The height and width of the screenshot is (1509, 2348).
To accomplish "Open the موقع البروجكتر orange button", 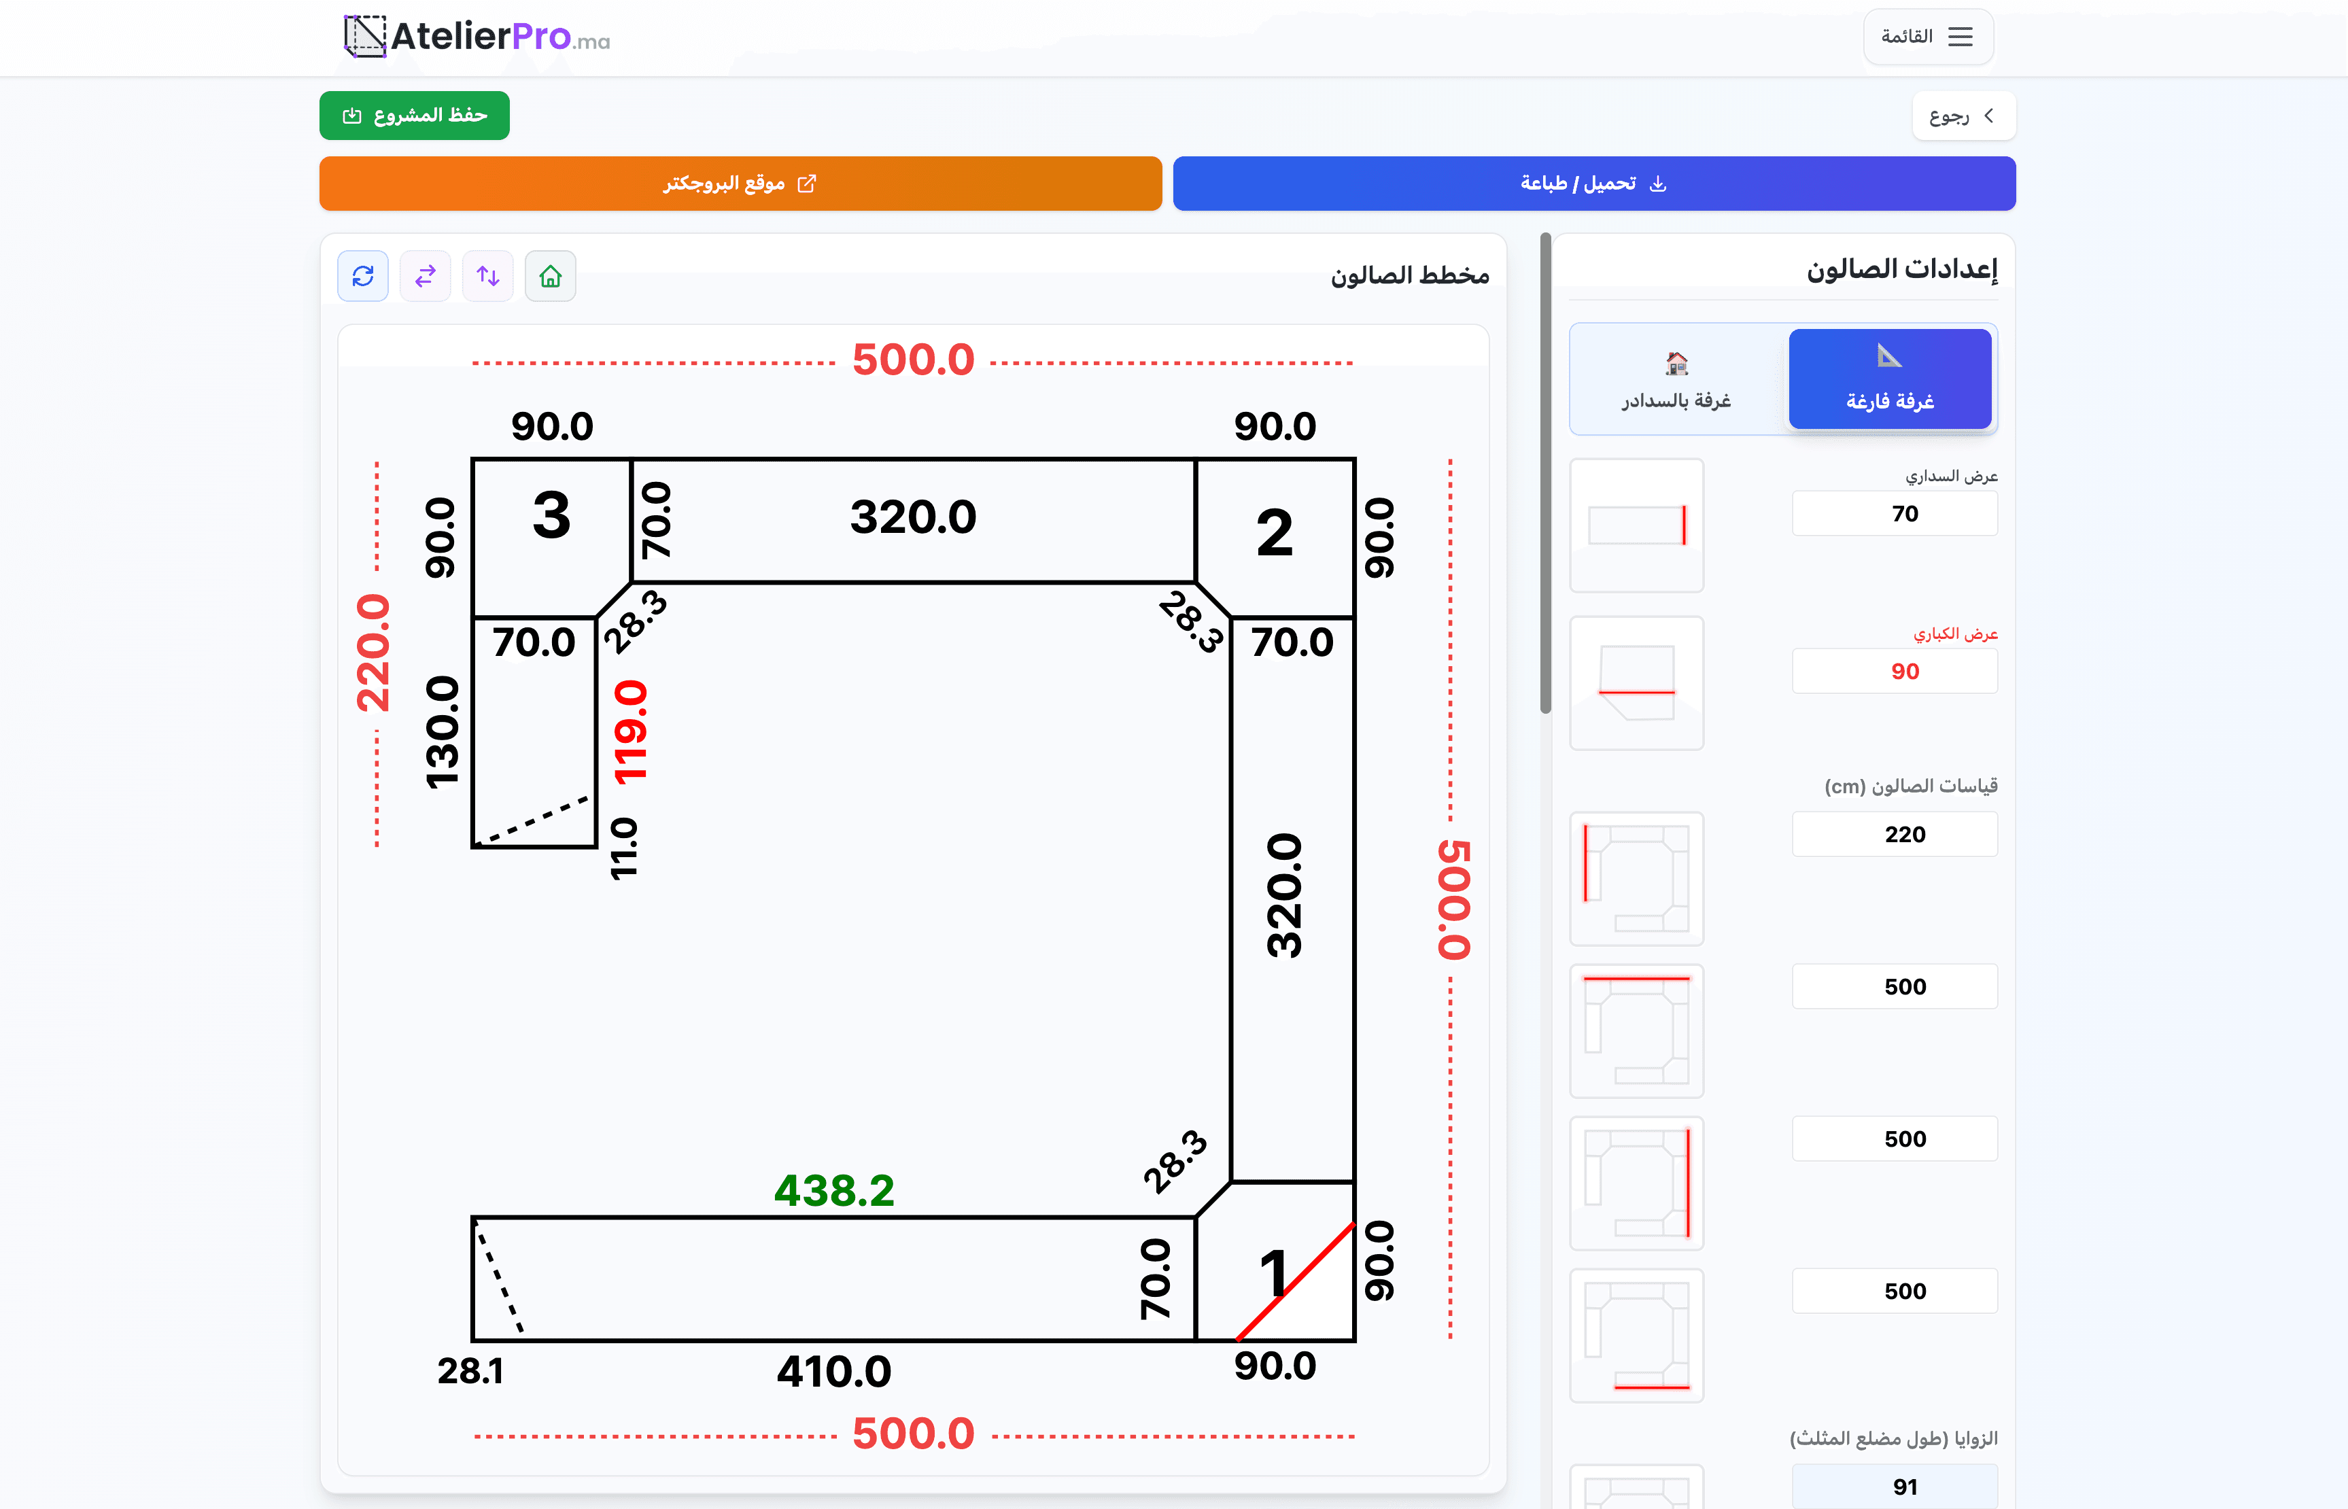I will coord(740,184).
